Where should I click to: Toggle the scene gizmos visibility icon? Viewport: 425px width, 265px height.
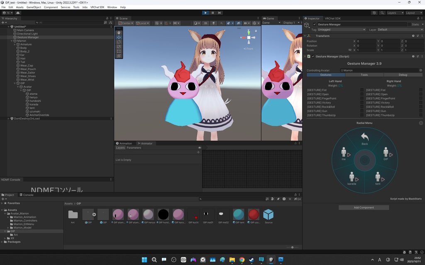[x=254, y=23]
